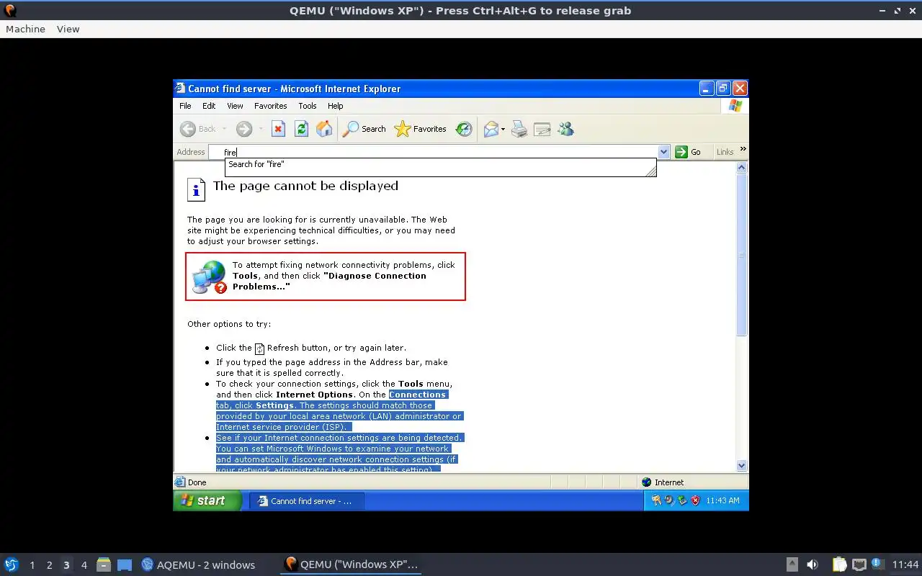Screen dimensions: 922x576
Task: Switch to host workspace 4
Action: click(84, 565)
